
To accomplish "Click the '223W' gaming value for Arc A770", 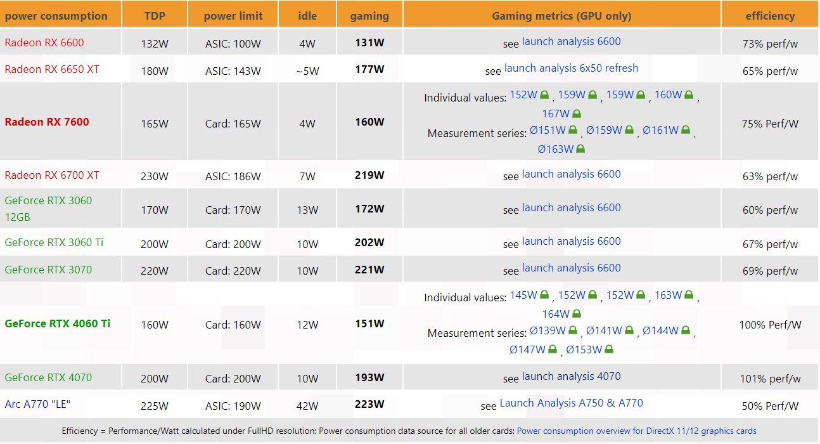I will pos(369,405).
